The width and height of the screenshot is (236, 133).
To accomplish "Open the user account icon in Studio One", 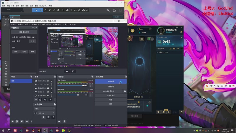I will point(108,10).
